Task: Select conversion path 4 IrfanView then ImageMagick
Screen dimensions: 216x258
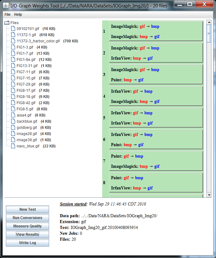Action: click(x=156, y=96)
